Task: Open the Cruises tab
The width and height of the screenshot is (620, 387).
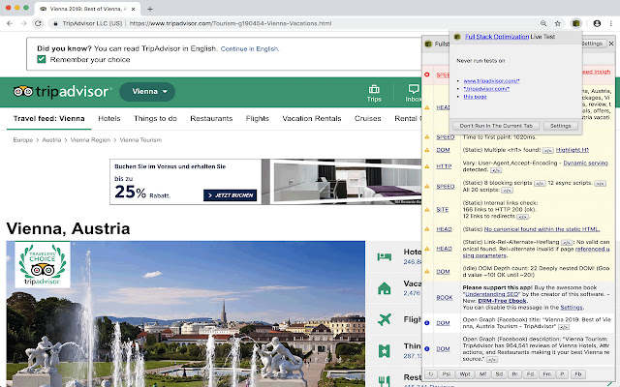Action: [368, 118]
